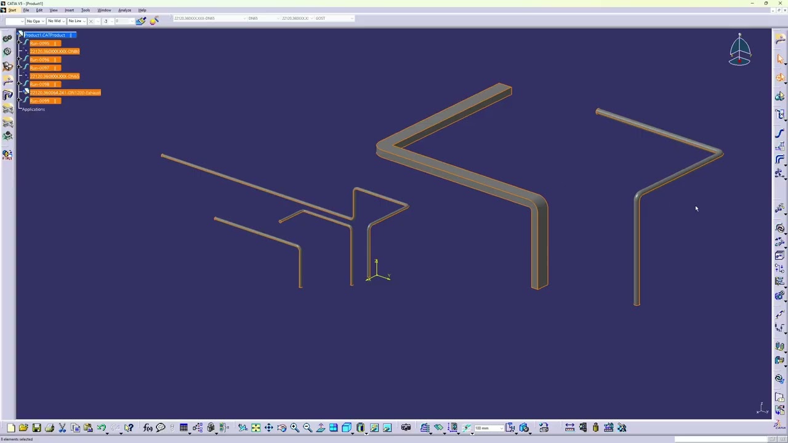
Task: Click the Undo arrow icon
Action: (101, 428)
